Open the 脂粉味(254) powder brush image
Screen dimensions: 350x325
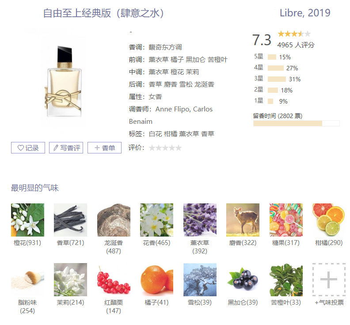pyautogui.click(x=28, y=279)
